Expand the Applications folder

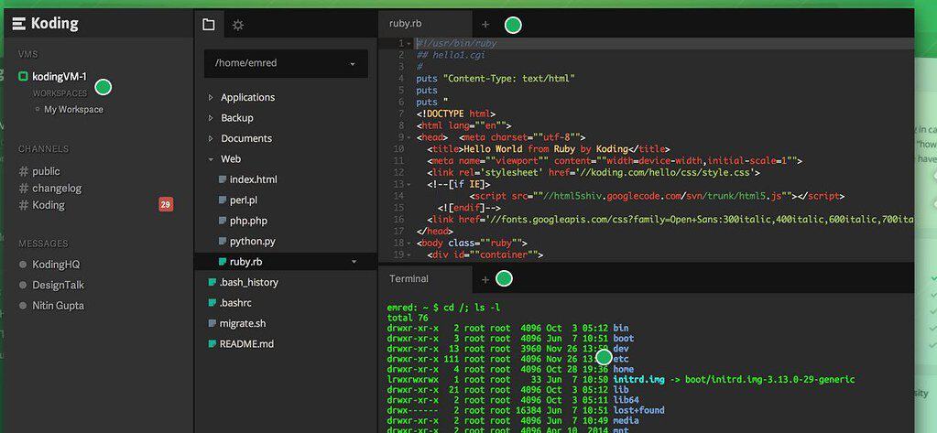(x=211, y=97)
